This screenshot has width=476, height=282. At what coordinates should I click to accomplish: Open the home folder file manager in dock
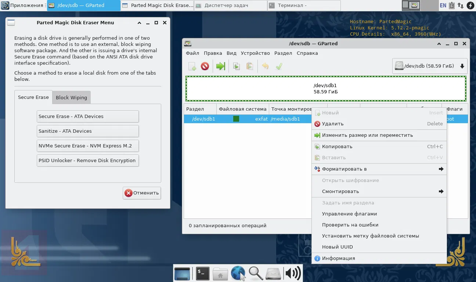(x=220, y=273)
